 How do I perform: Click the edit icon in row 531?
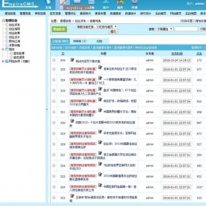click(100, 110)
